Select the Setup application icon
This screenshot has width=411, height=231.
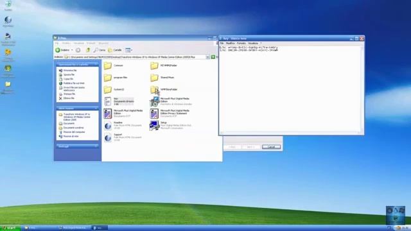pyautogui.click(x=154, y=126)
